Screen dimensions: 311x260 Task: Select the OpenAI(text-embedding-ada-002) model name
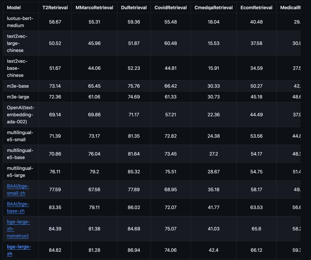pos(21,114)
